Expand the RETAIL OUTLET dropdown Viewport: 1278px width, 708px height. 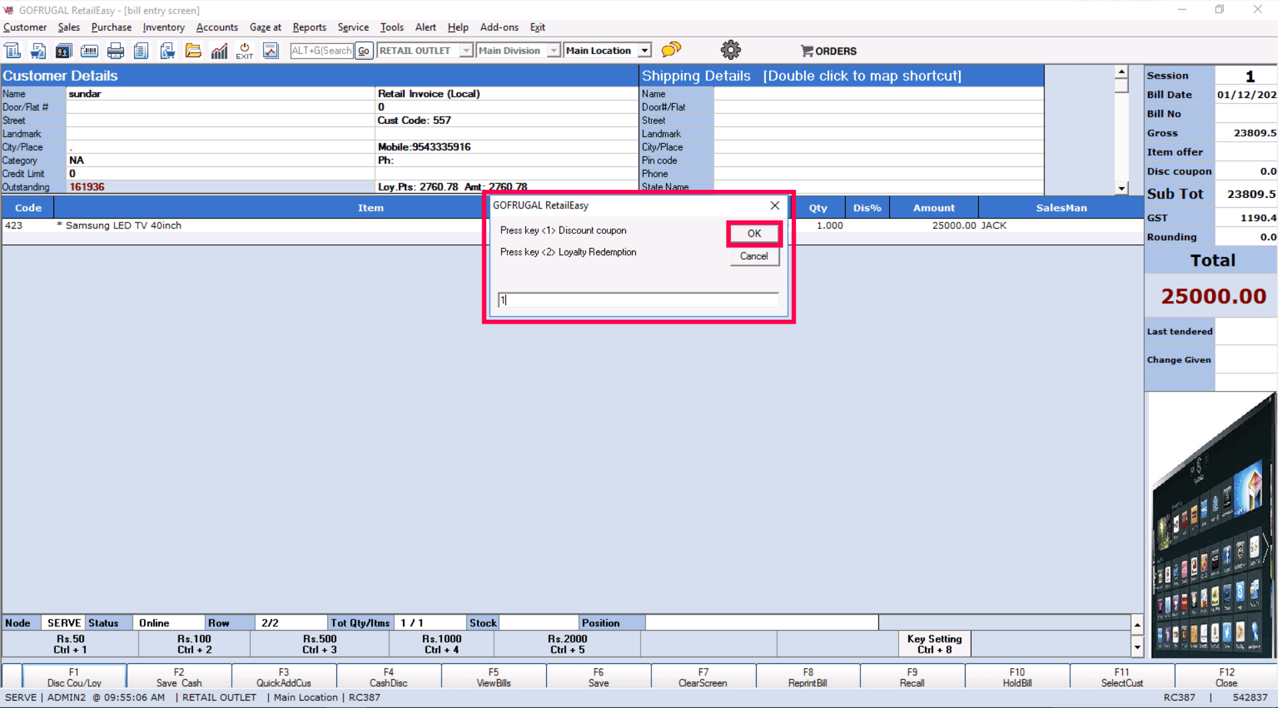point(466,51)
